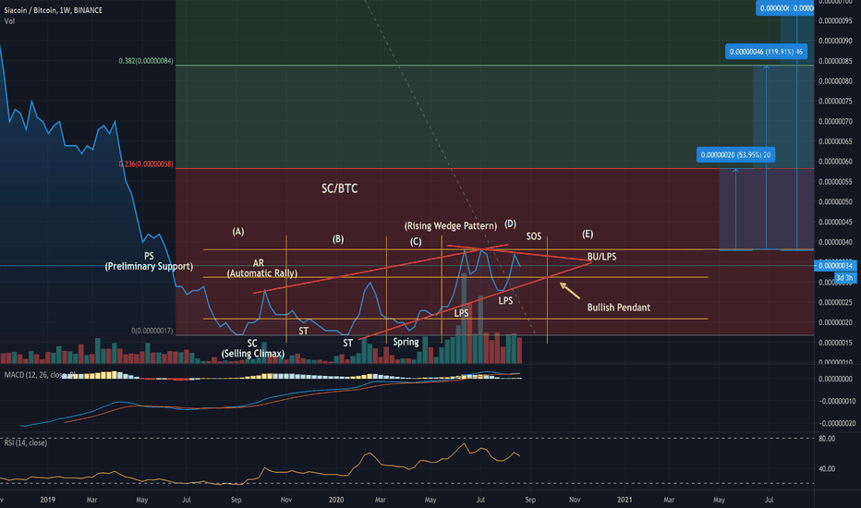Select the 0.382(0.00000084) Fibonacci level label

pos(146,61)
